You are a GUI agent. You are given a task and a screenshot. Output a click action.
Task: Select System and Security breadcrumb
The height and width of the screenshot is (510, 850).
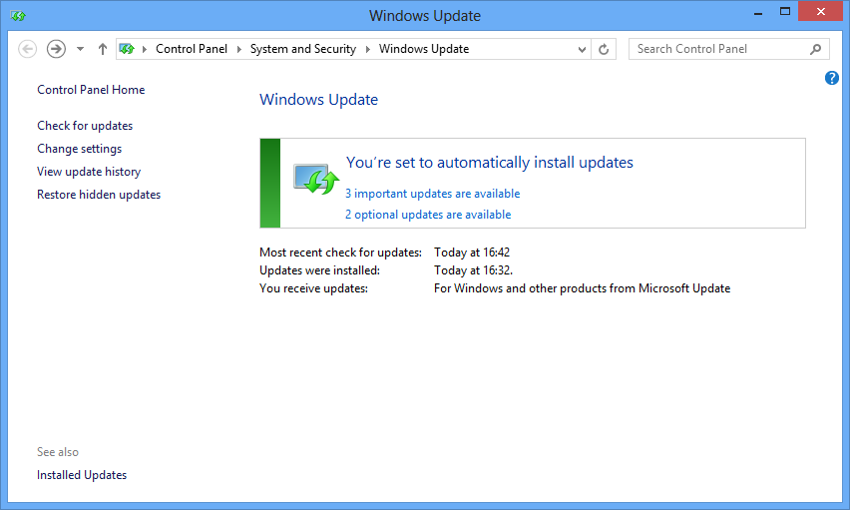point(303,49)
